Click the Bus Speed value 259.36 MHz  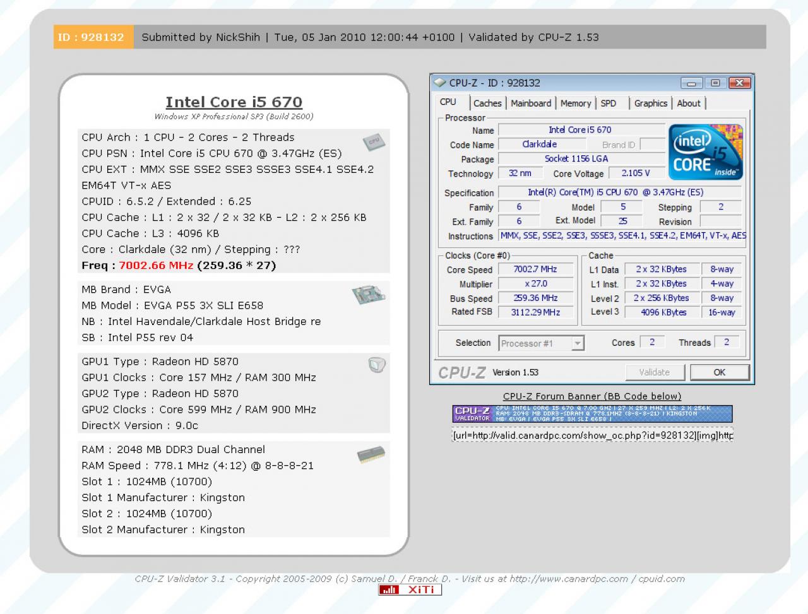click(535, 298)
